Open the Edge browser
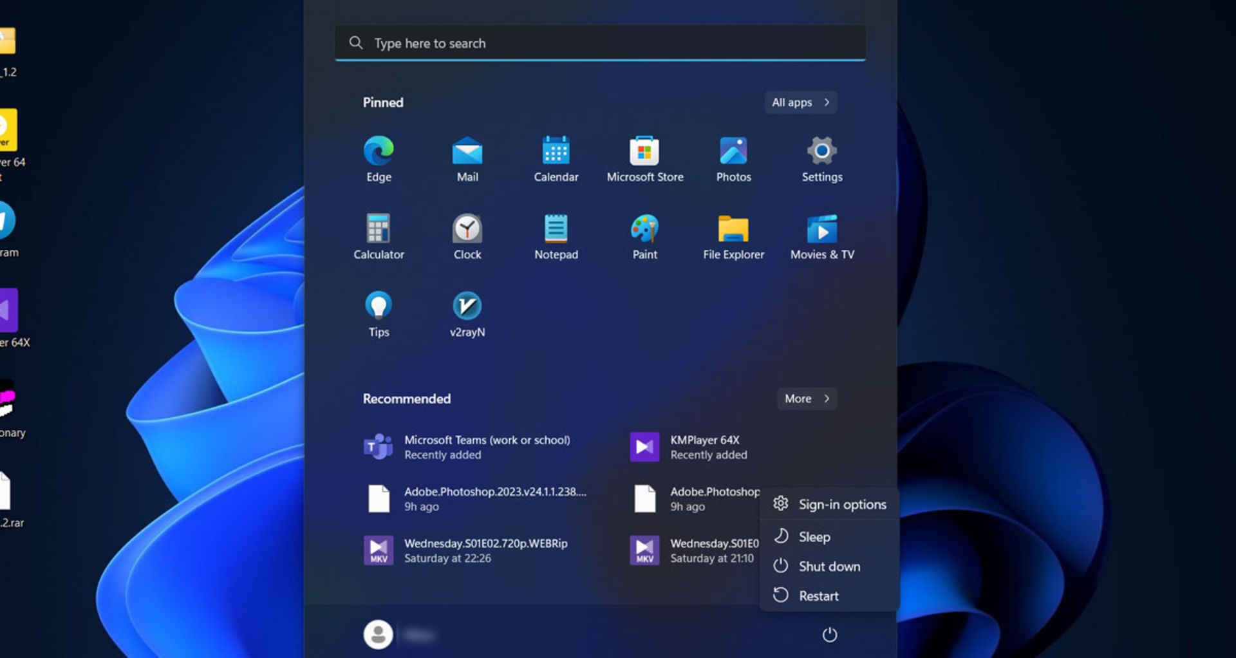Viewport: 1236px width, 658px height. (x=379, y=159)
